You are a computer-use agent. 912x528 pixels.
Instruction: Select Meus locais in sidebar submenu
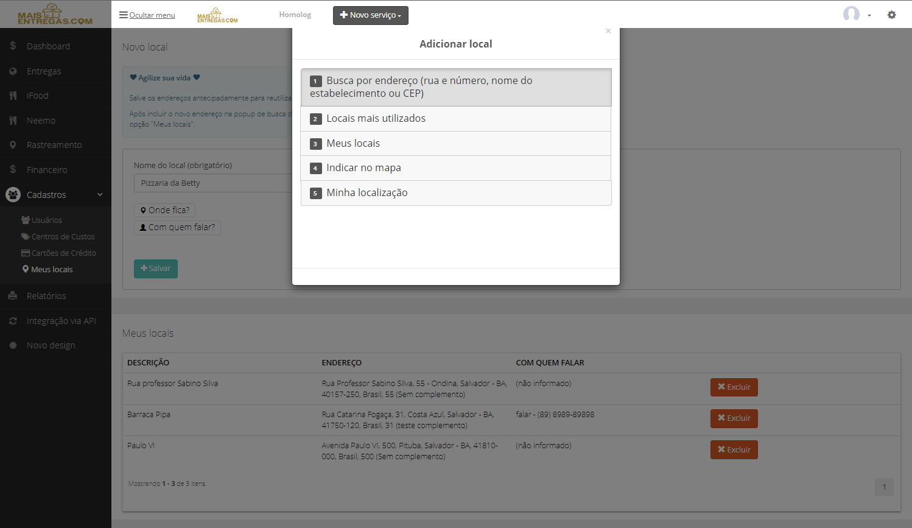tap(47, 269)
